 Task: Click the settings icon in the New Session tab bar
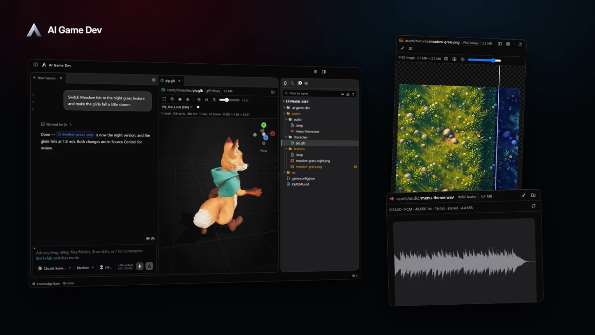tap(154, 80)
